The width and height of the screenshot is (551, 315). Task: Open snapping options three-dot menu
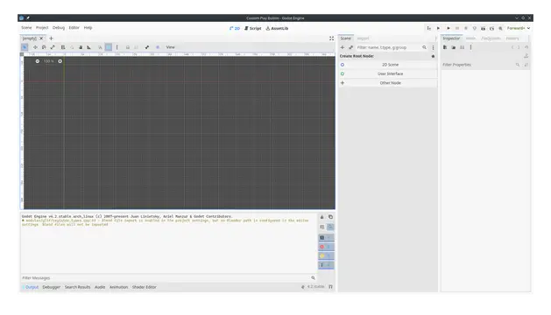(x=117, y=47)
